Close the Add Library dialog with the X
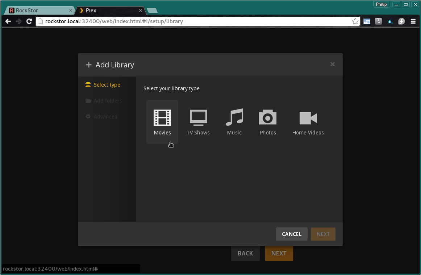The image size is (421, 275). (x=332, y=64)
